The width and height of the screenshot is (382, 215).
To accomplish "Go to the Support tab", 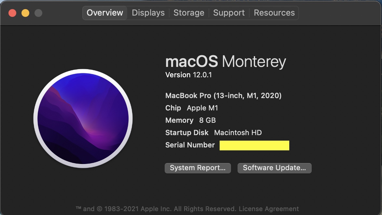I will pyautogui.click(x=229, y=13).
